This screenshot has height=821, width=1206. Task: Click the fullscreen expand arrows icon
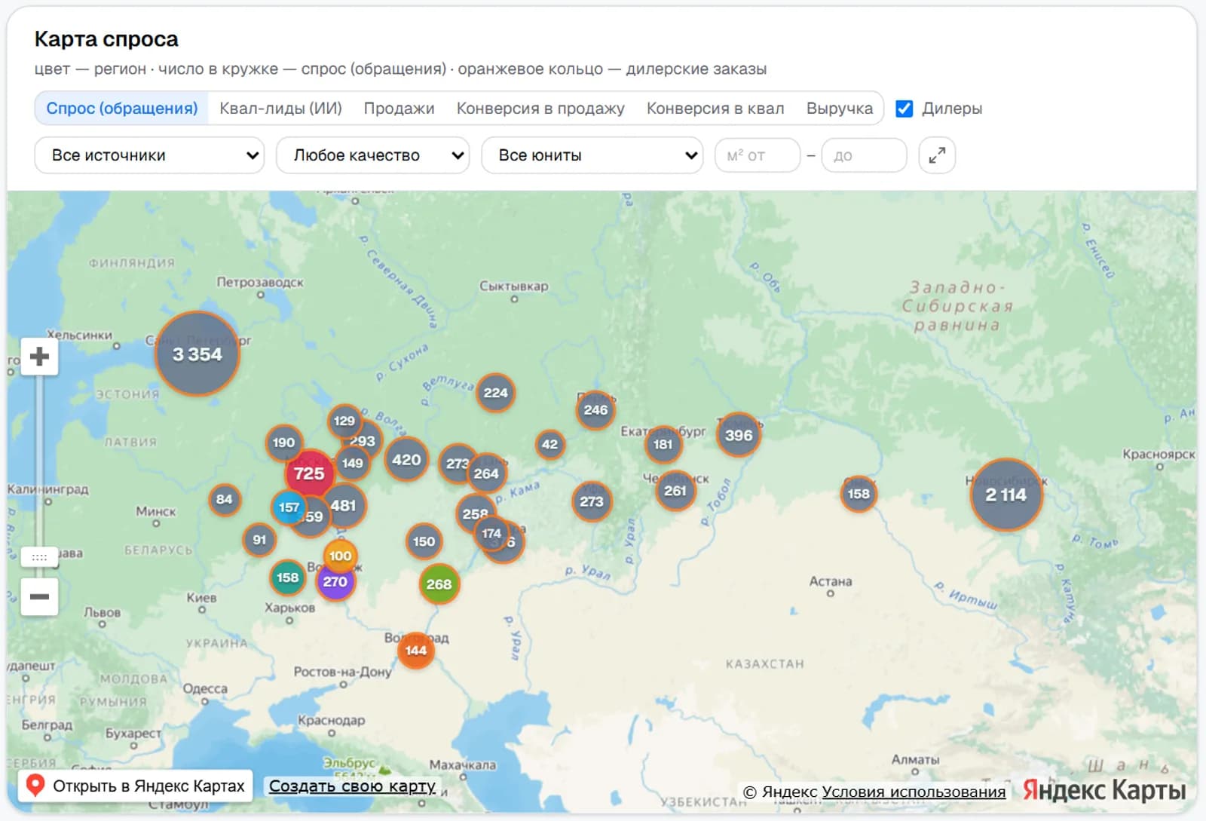(937, 155)
